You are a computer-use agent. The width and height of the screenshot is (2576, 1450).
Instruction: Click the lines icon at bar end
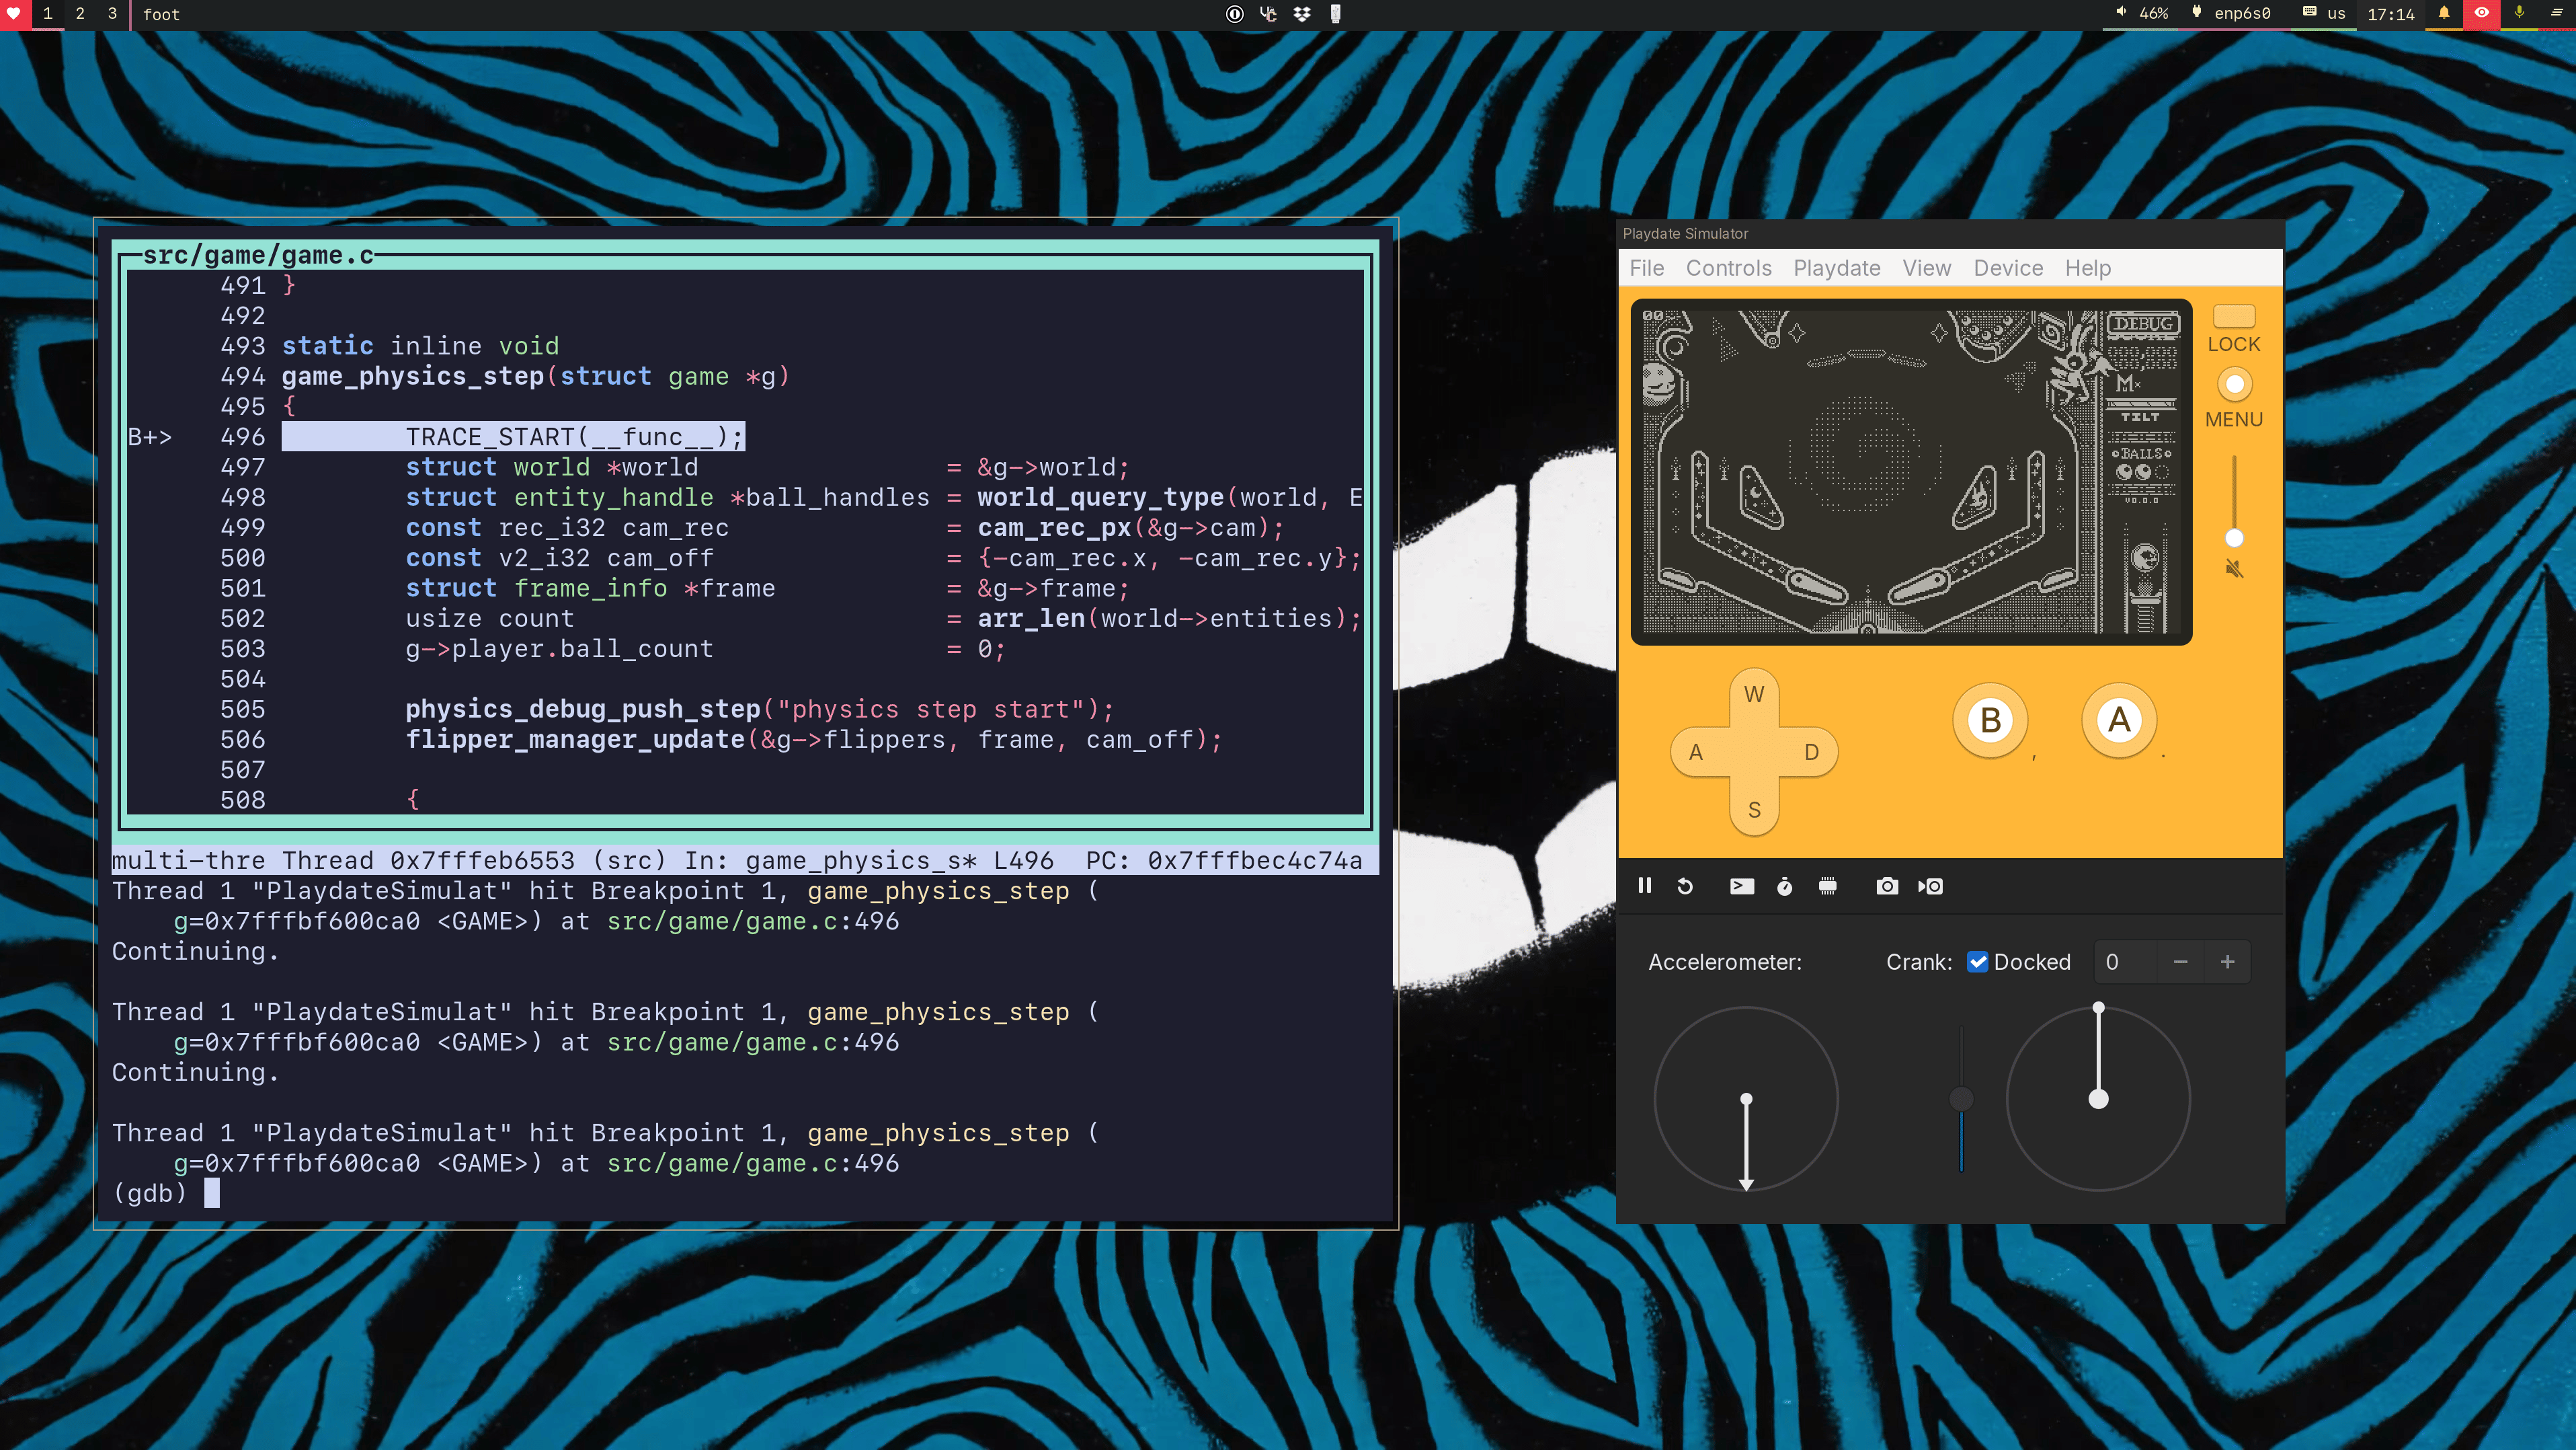2557,14
